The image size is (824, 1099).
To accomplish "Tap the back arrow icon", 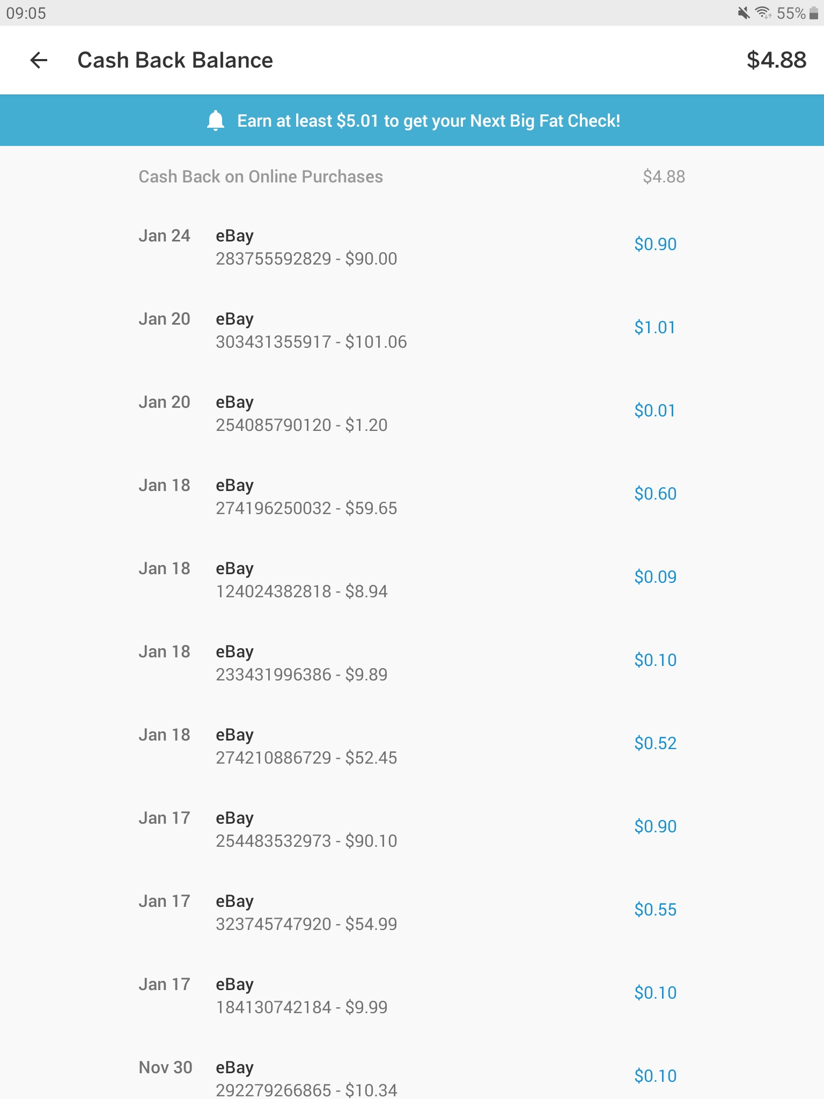I will pyautogui.click(x=39, y=60).
